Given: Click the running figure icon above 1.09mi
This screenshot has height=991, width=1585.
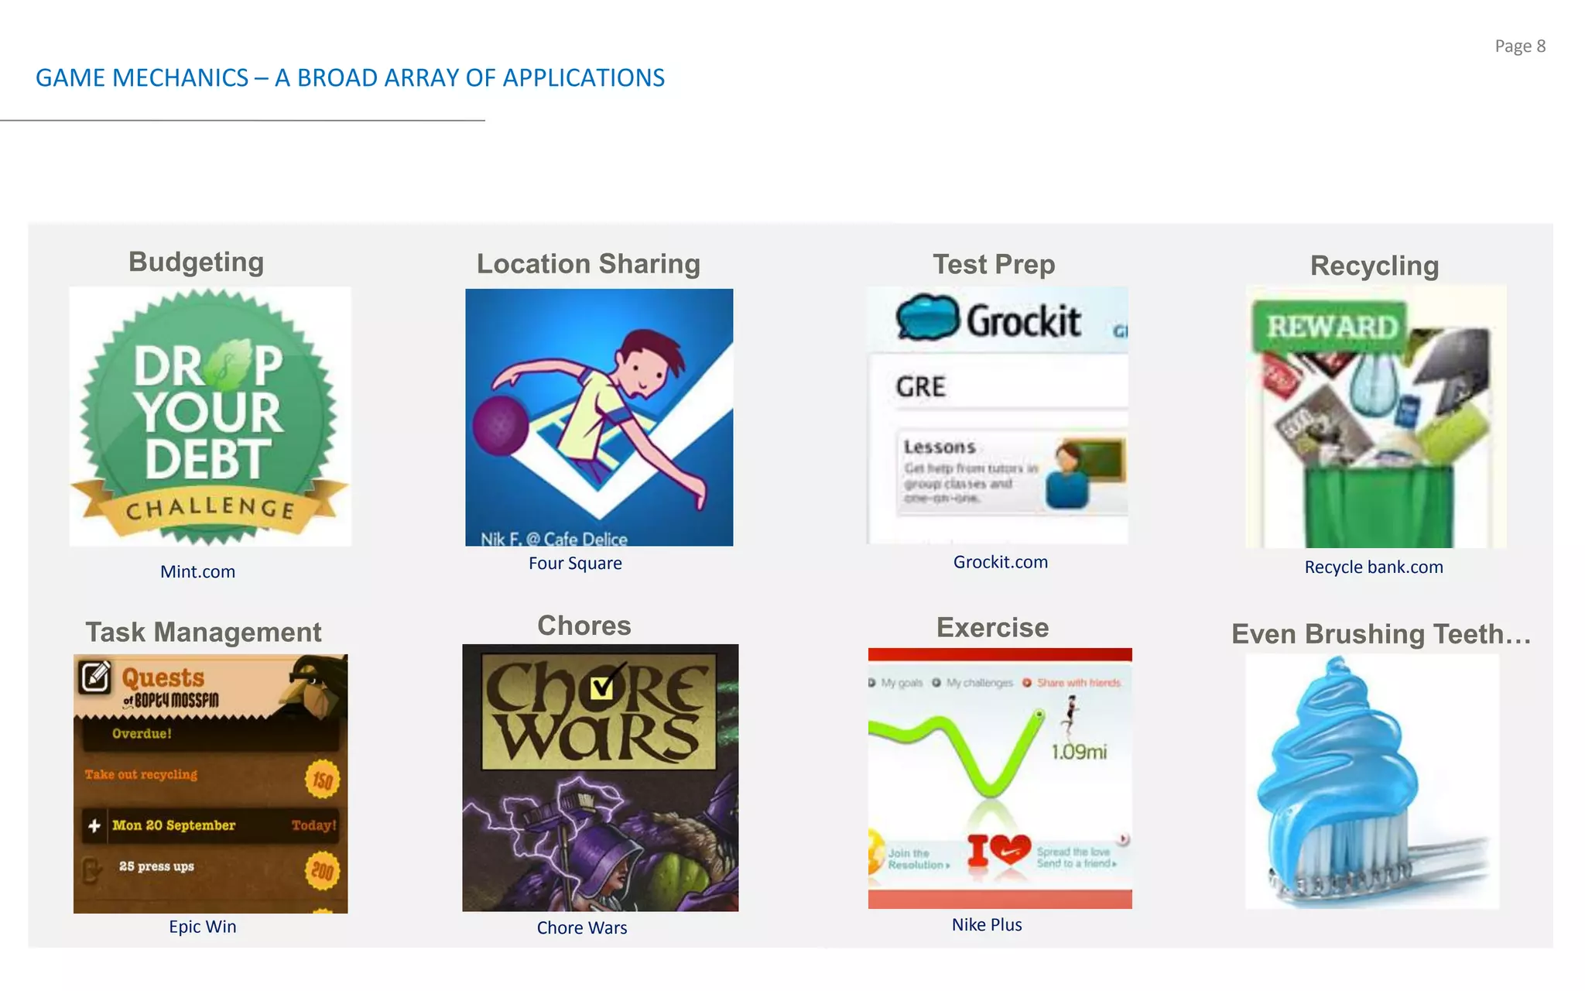Looking at the screenshot, I should (1070, 716).
